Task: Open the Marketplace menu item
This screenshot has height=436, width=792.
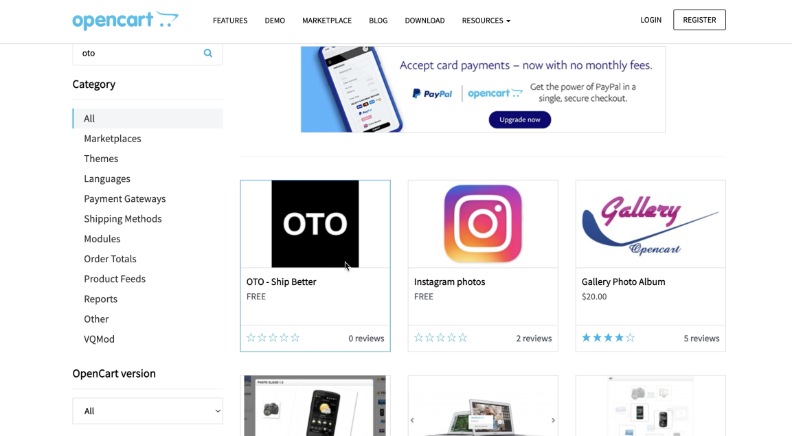Action: tap(327, 21)
